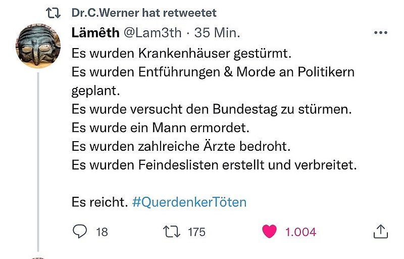Screen dimensions: 404x259
Task: Click the words "Es reicht." in the tweet
Action: click(x=99, y=202)
